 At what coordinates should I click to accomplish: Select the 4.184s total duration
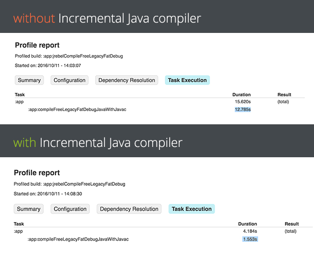(250, 230)
